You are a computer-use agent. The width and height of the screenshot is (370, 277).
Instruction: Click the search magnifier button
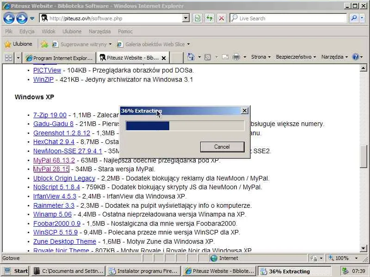click(354, 18)
